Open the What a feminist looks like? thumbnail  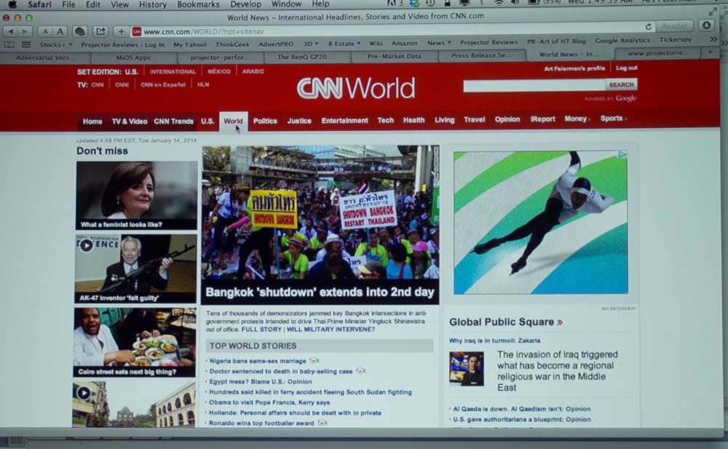(x=137, y=196)
